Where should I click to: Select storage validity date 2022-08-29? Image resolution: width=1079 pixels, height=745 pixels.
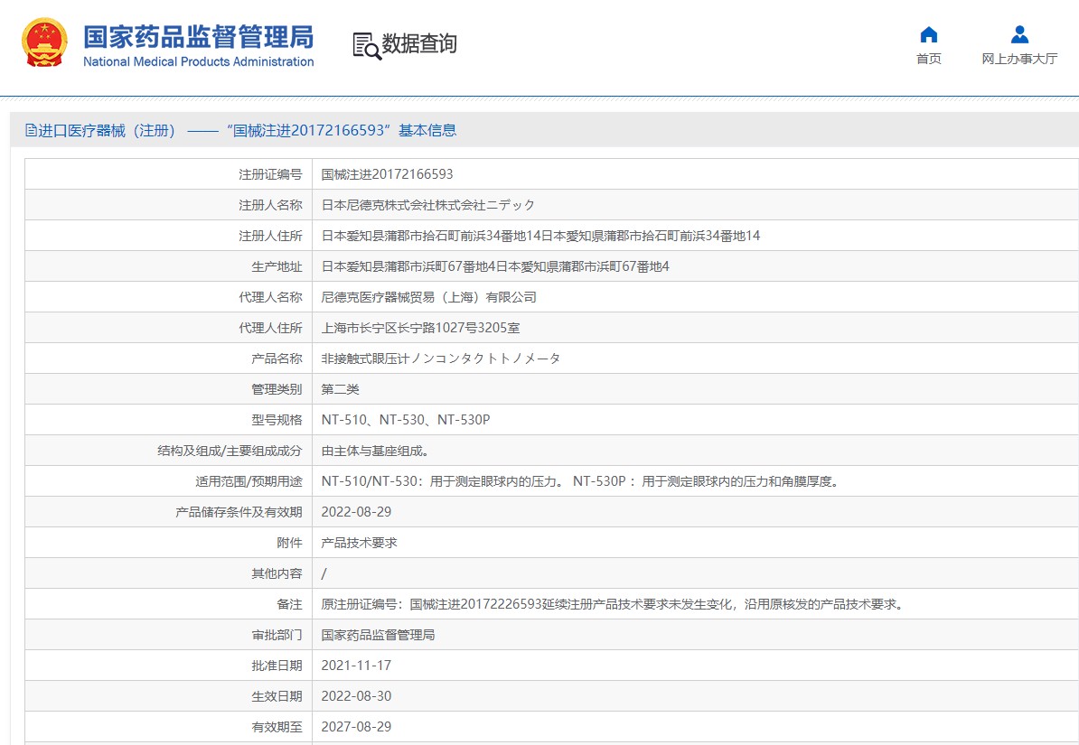click(x=356, y=512)
